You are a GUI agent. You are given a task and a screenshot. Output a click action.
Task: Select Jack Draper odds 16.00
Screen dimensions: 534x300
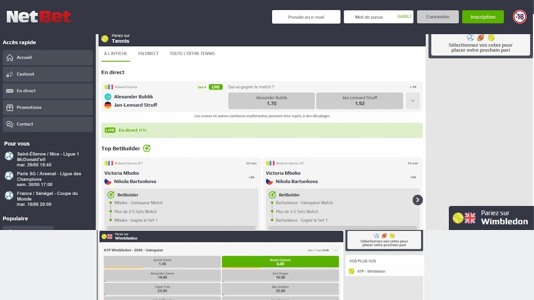coord(280,275)
